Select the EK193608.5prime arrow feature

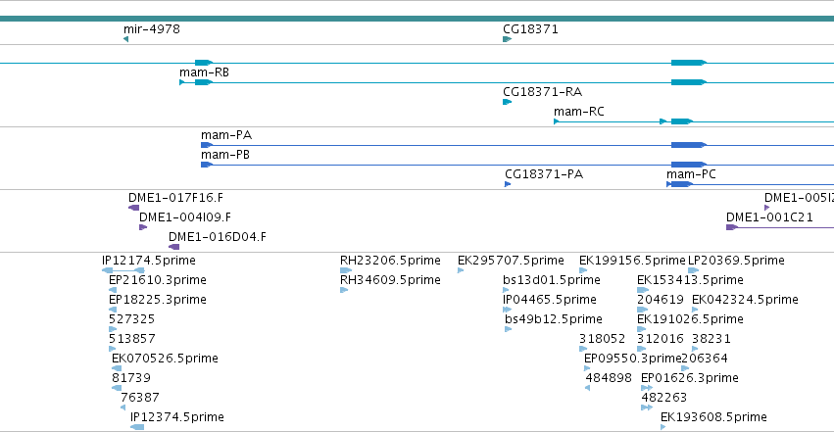[x=663, y=427]
